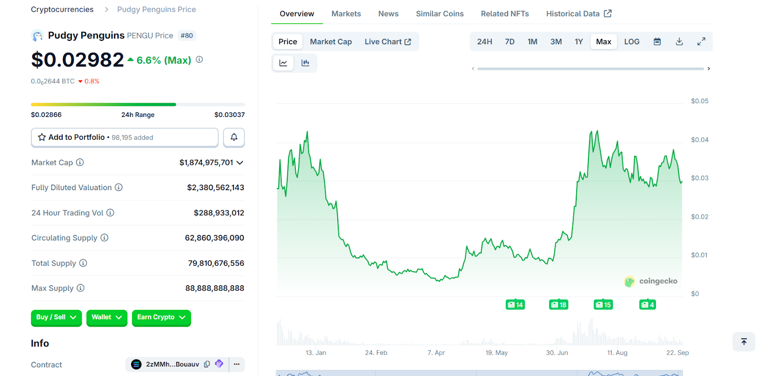
Task: Open the Buy / Sell dropdown
Action: (x=56, y=318)
